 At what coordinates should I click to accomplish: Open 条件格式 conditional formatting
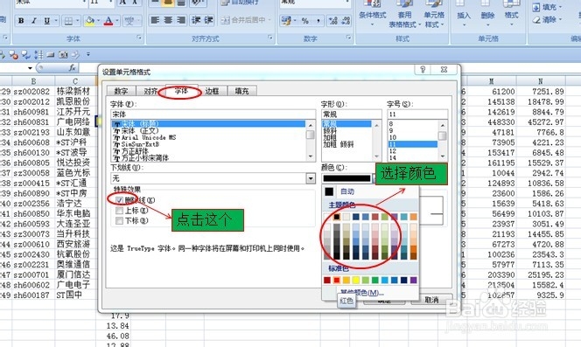click(x=373, y=14)
